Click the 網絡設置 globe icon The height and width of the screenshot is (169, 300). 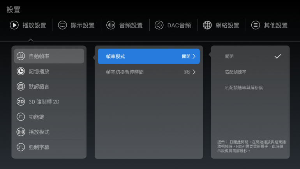207,25
